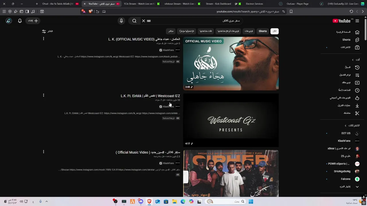Start voice search with microphone

coord(121,21)
